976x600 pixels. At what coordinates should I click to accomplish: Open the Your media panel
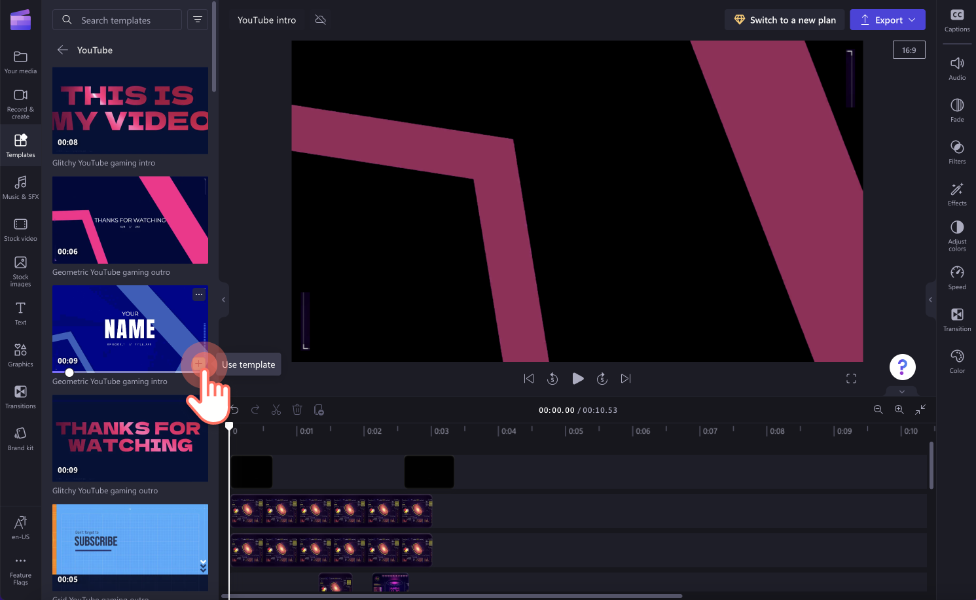click(20, 62)
